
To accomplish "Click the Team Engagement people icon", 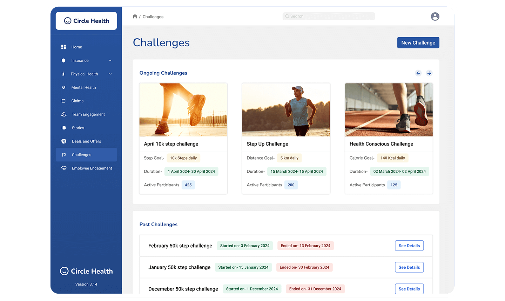I will (64, 114).
